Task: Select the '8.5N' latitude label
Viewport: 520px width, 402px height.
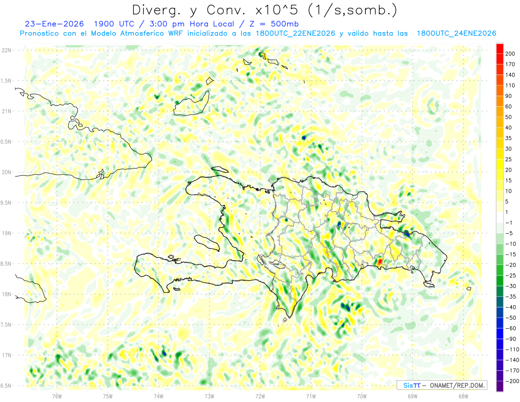Action: click(6, 264)
